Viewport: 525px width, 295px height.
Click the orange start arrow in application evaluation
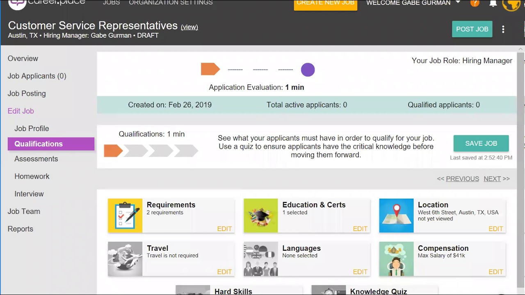(210, 69)
